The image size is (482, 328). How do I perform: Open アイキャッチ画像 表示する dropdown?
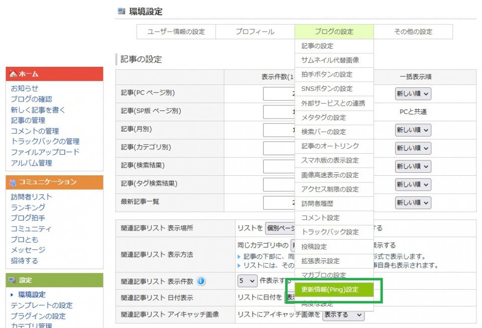[x=343, y=315]
